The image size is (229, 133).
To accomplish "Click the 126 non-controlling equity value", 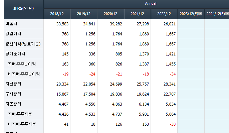I will pyautogui.click(x=119, y=124).
